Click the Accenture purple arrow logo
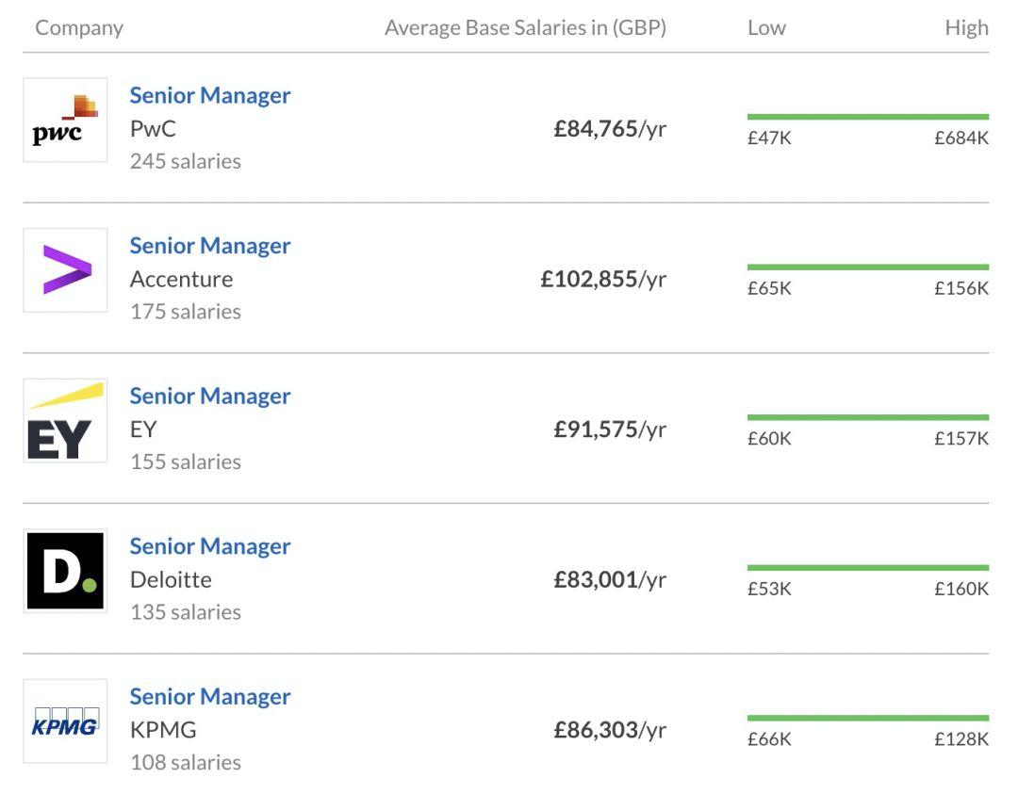This screenshot has width=1018, height=794. [x=65, y=270]
